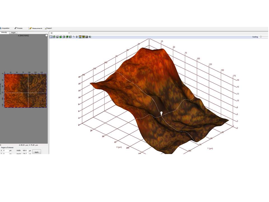Open the Acquisition section
The image size is (269, 202).
pyautogui.click(x=6, y=28)
